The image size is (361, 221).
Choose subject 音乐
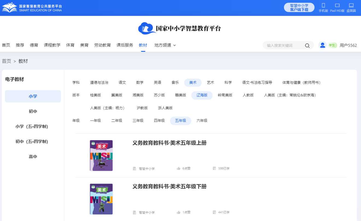click(x=175, y=82)
